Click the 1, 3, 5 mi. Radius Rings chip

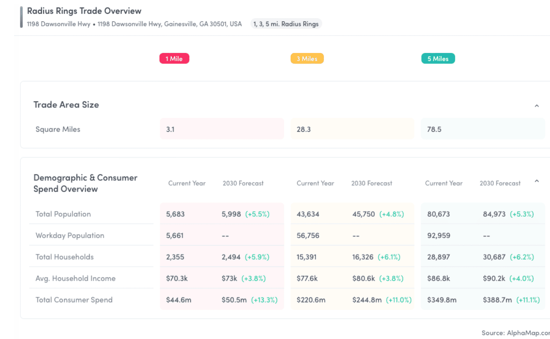[x=286, y=24]
